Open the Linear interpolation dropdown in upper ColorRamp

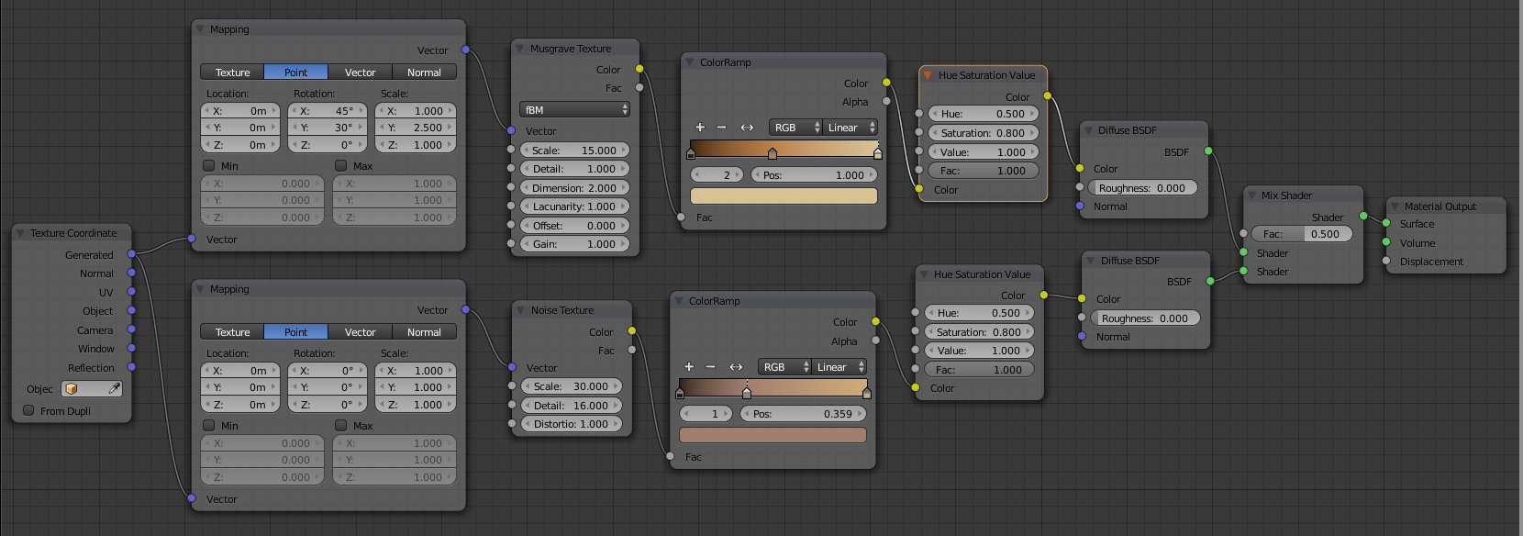[850, 128]
